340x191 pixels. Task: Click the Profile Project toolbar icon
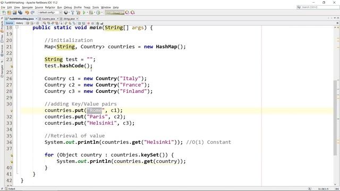(98, 13)
